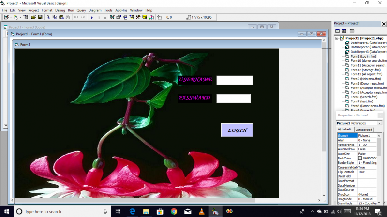This screenshot has height=217, width=387.
Task: Click the LOGIN button on the form
Action: coord(237,130)
